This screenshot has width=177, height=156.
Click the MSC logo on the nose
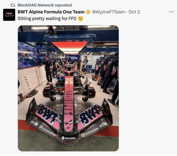click(x=69, y=109)
